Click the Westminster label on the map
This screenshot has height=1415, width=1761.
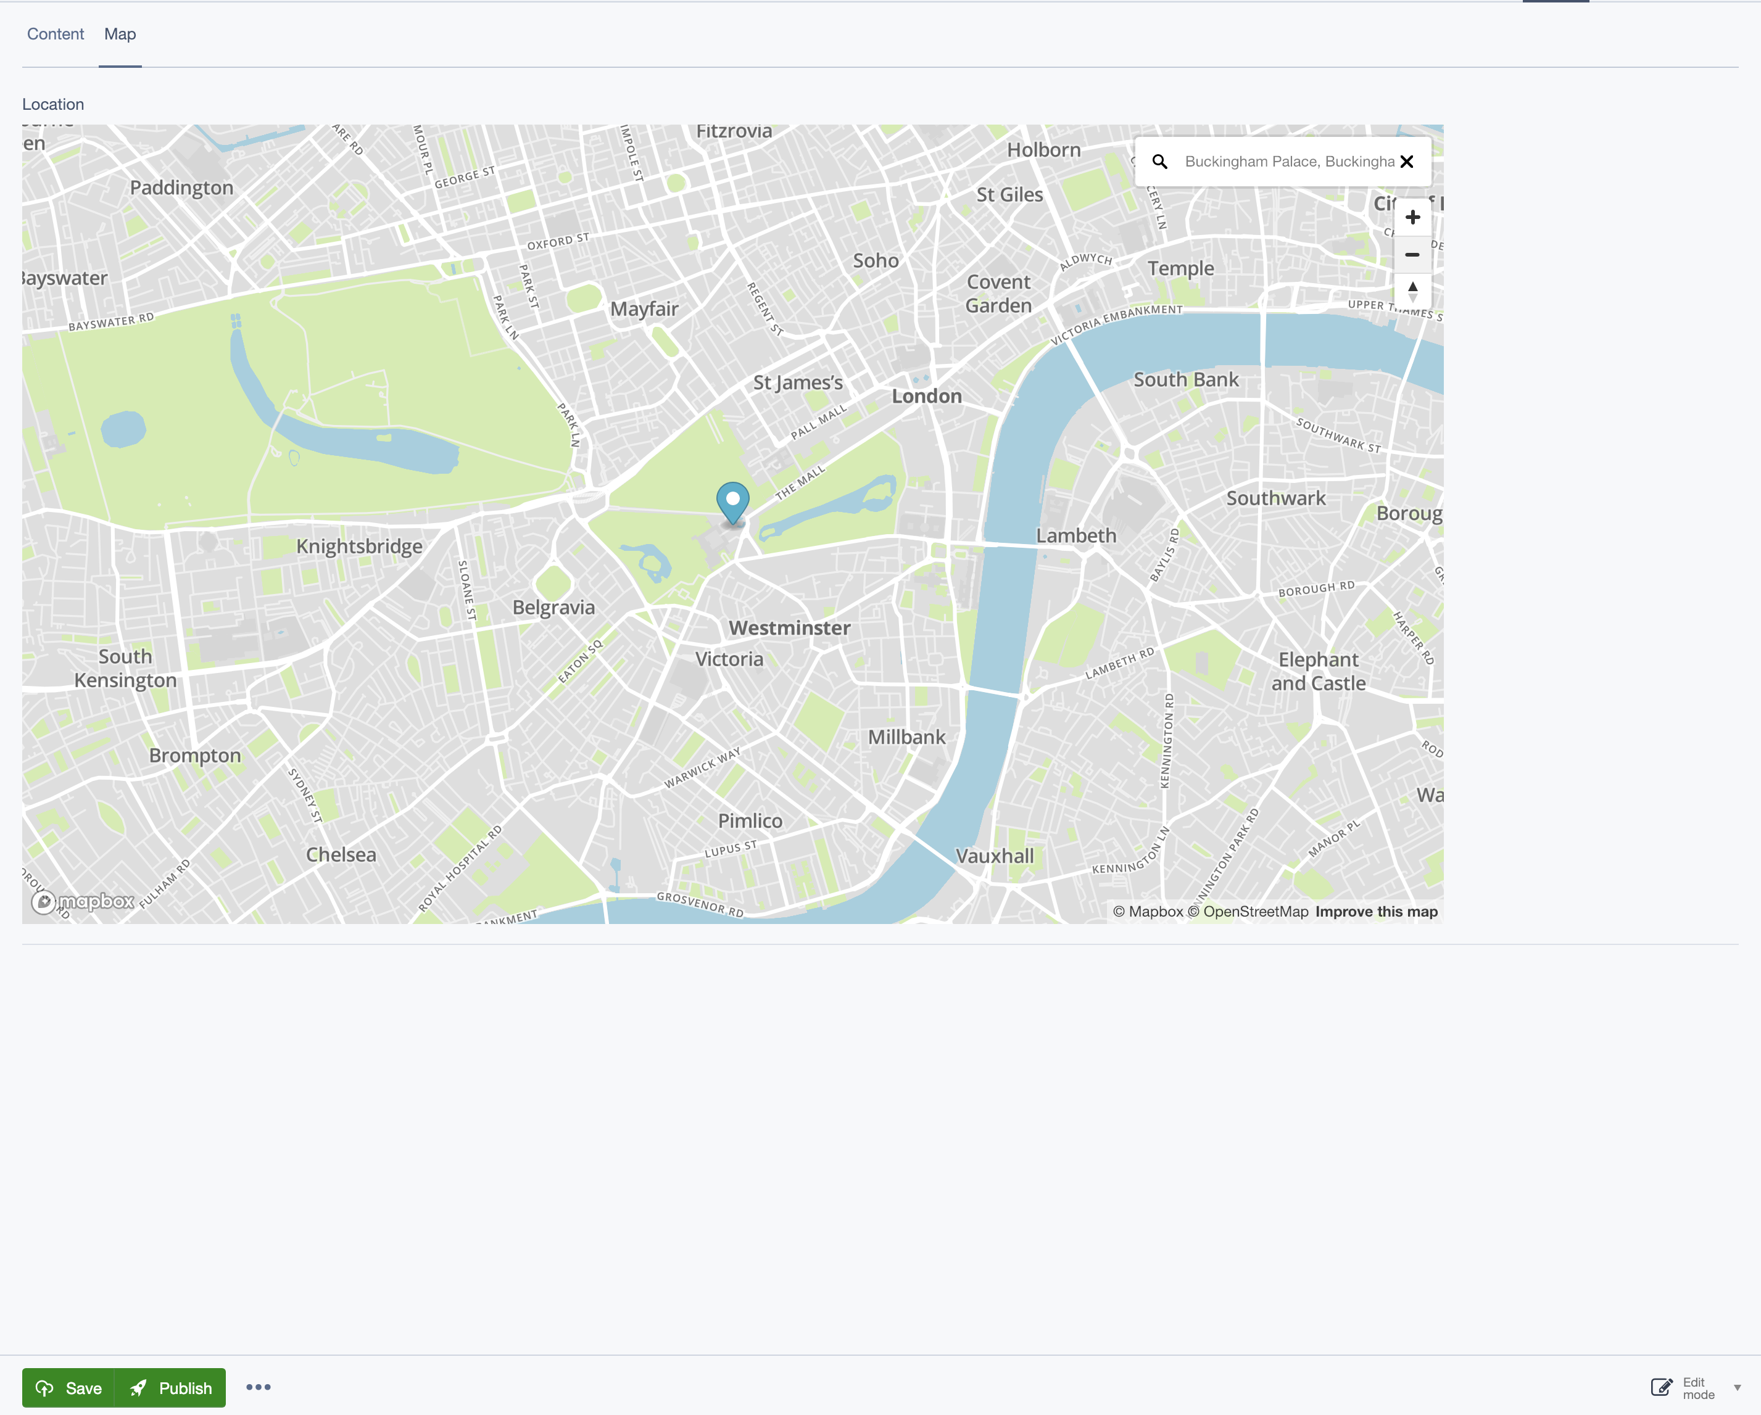(789, 628)
